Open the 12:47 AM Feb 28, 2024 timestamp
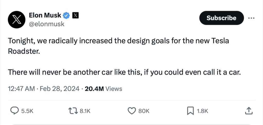Viewport: 263px width, 125px height. 44,89
